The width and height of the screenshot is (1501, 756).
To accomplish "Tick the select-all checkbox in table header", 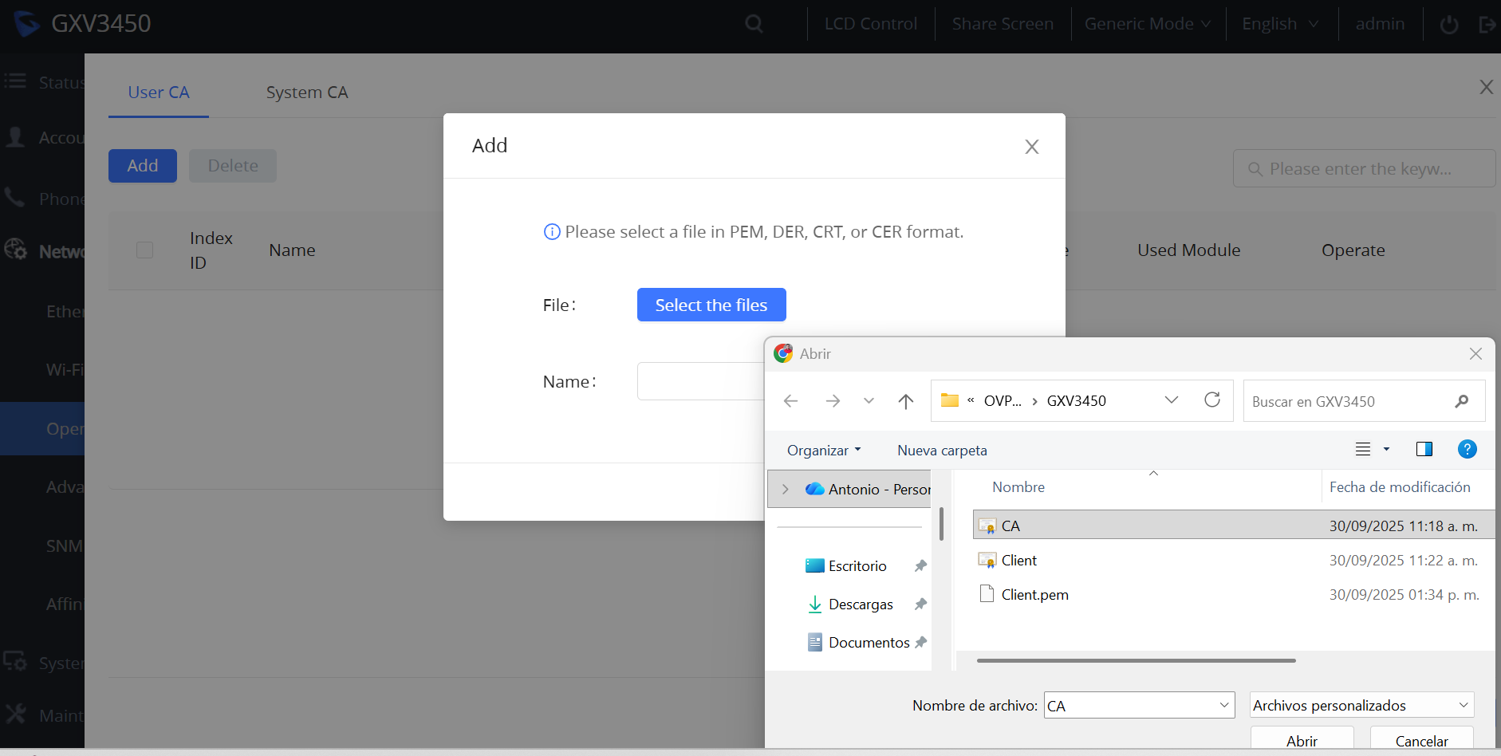I will coord(144,250).
